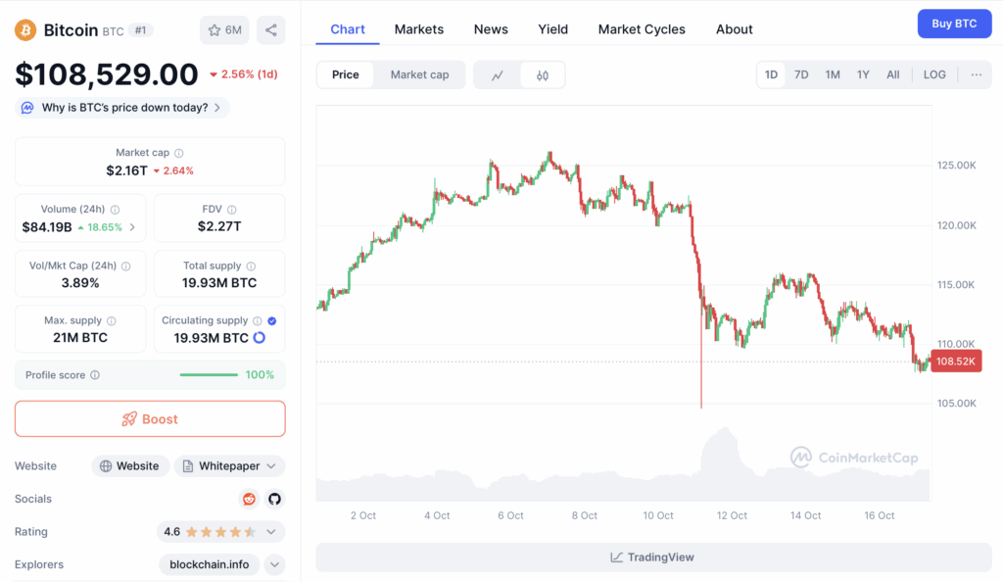This screenshot has width=1003, height=582.
Task: Switch to the News tab
Action: point(491,29)
